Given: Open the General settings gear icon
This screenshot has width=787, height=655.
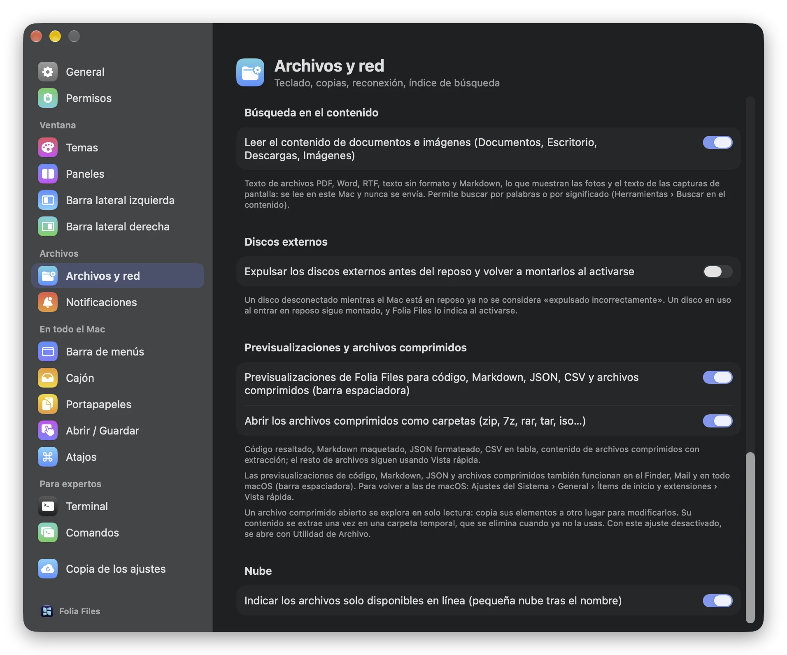Looking at the screenshot, I should (48, 72).
